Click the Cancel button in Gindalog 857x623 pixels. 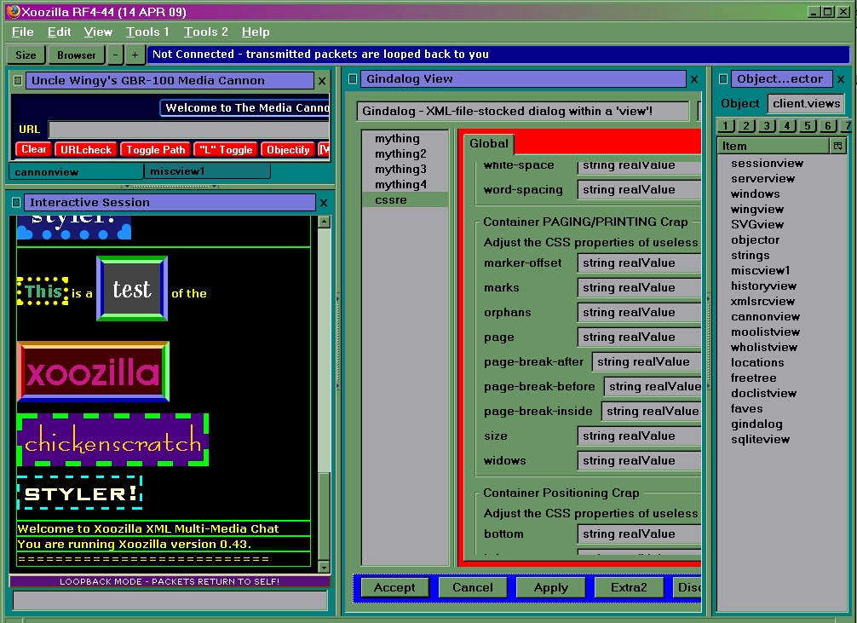click(473, 587)
